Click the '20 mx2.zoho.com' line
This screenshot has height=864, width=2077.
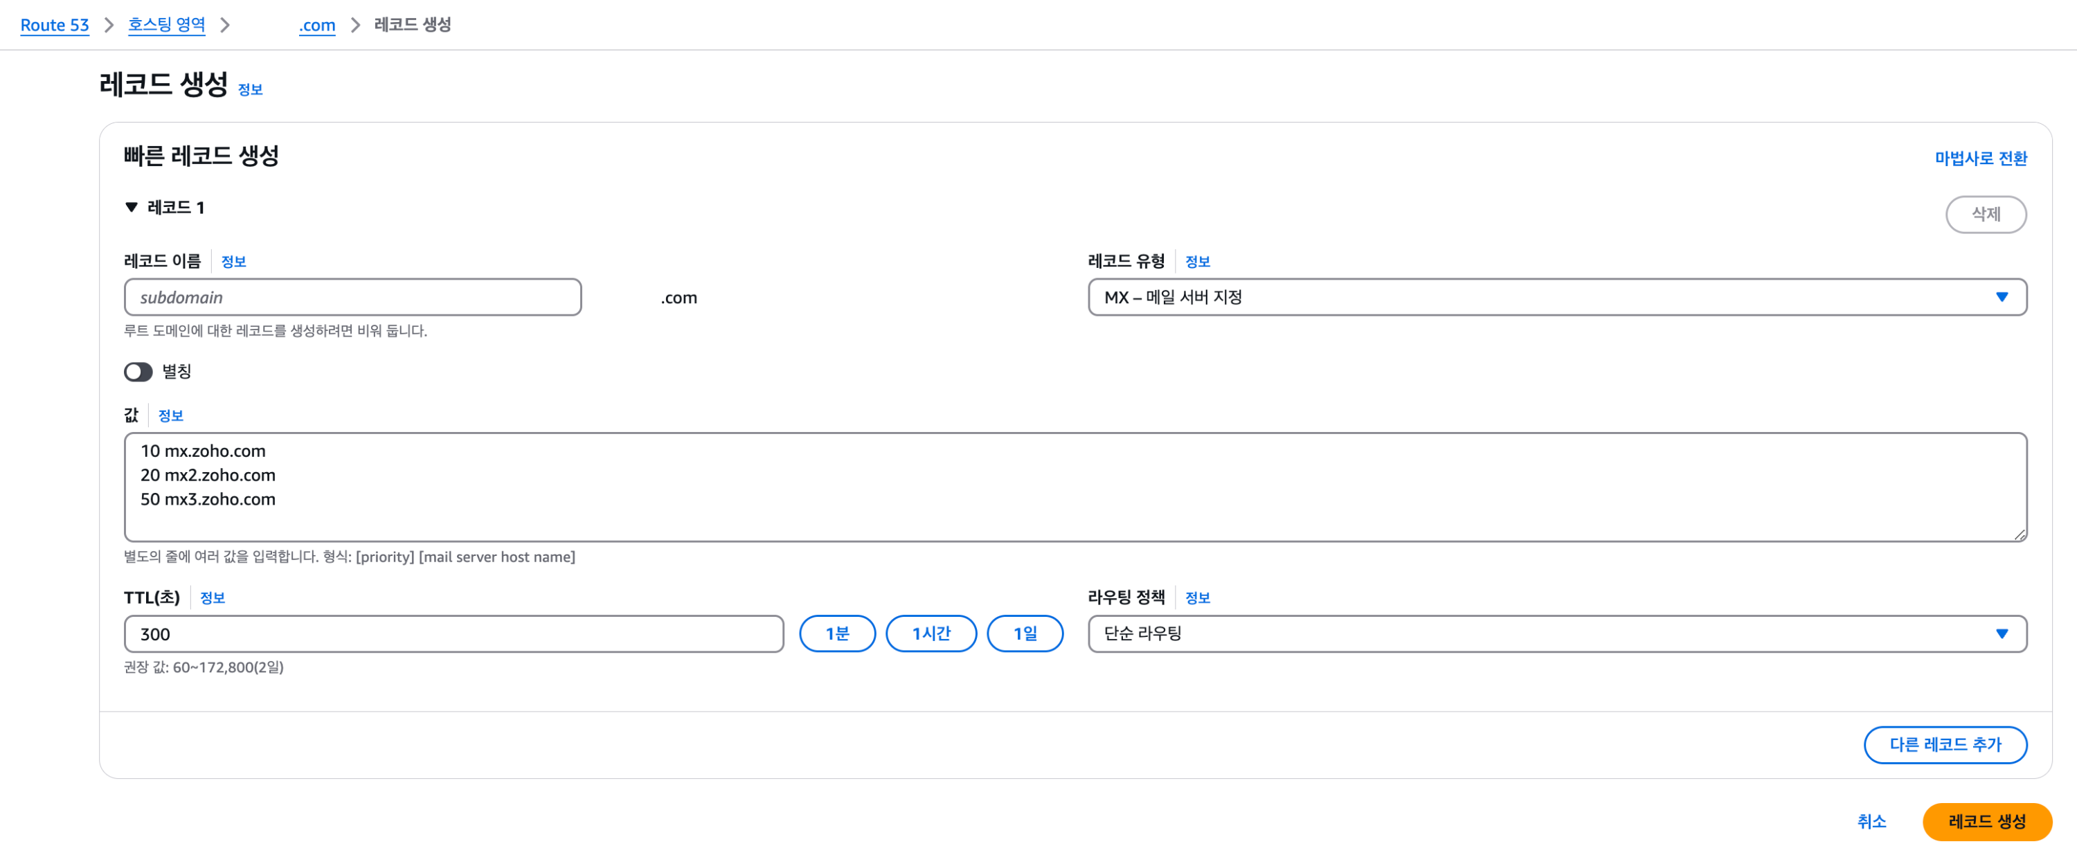click(x=207, y=476)
